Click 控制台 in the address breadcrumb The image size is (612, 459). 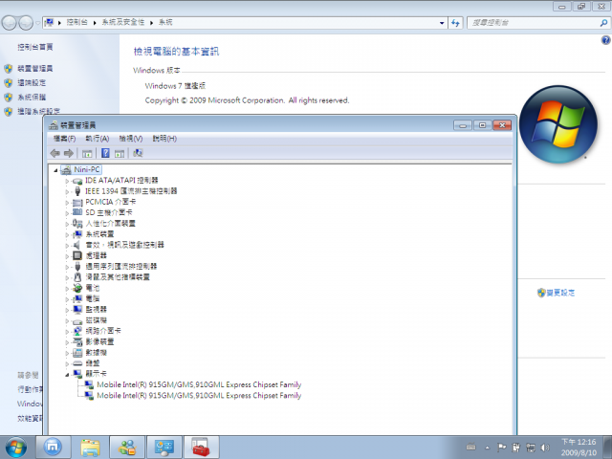click(x=76, y=22)
